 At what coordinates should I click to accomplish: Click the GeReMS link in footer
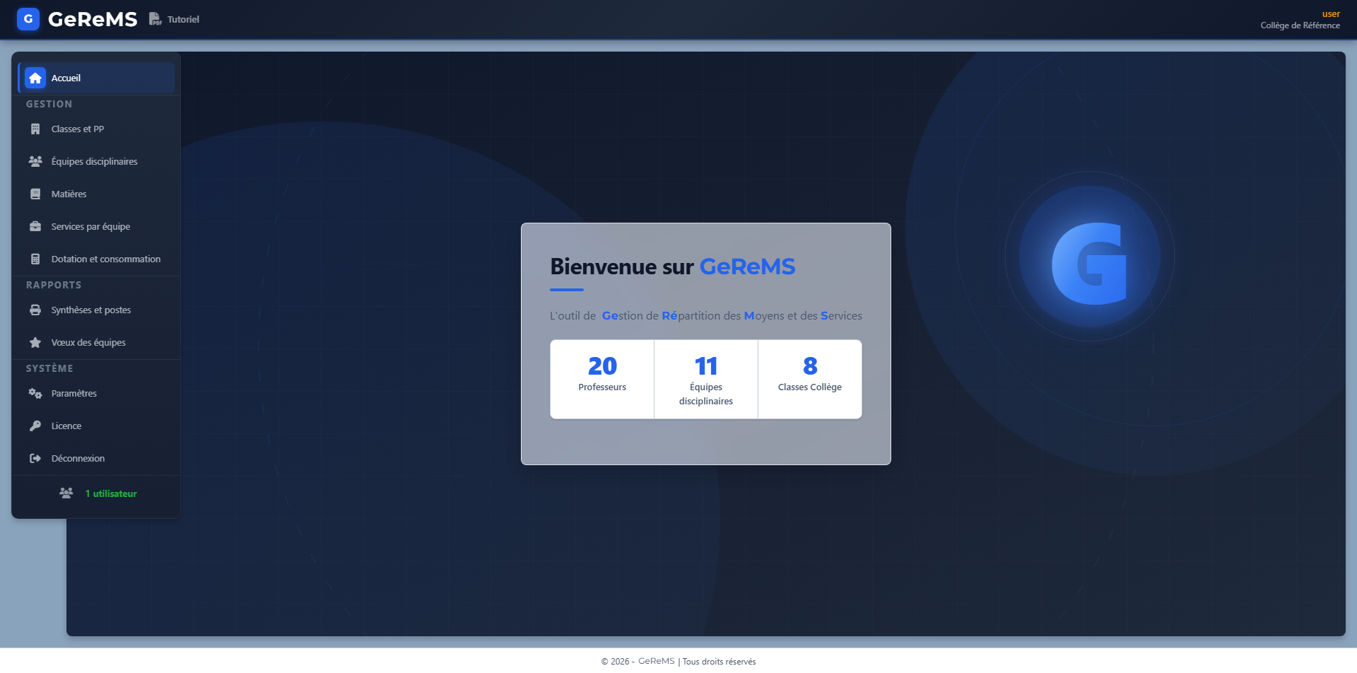coord(657,661)
